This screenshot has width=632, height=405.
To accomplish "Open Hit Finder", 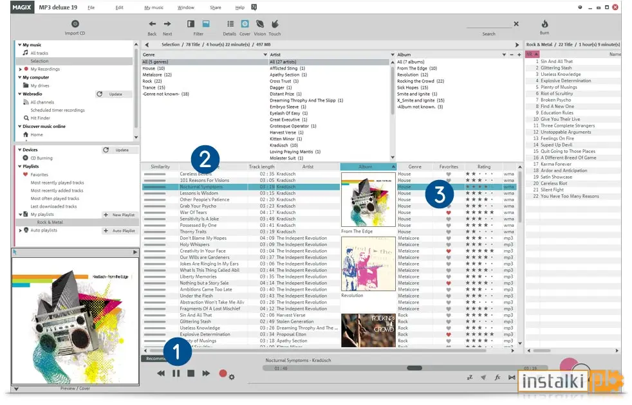I will 41,118.
